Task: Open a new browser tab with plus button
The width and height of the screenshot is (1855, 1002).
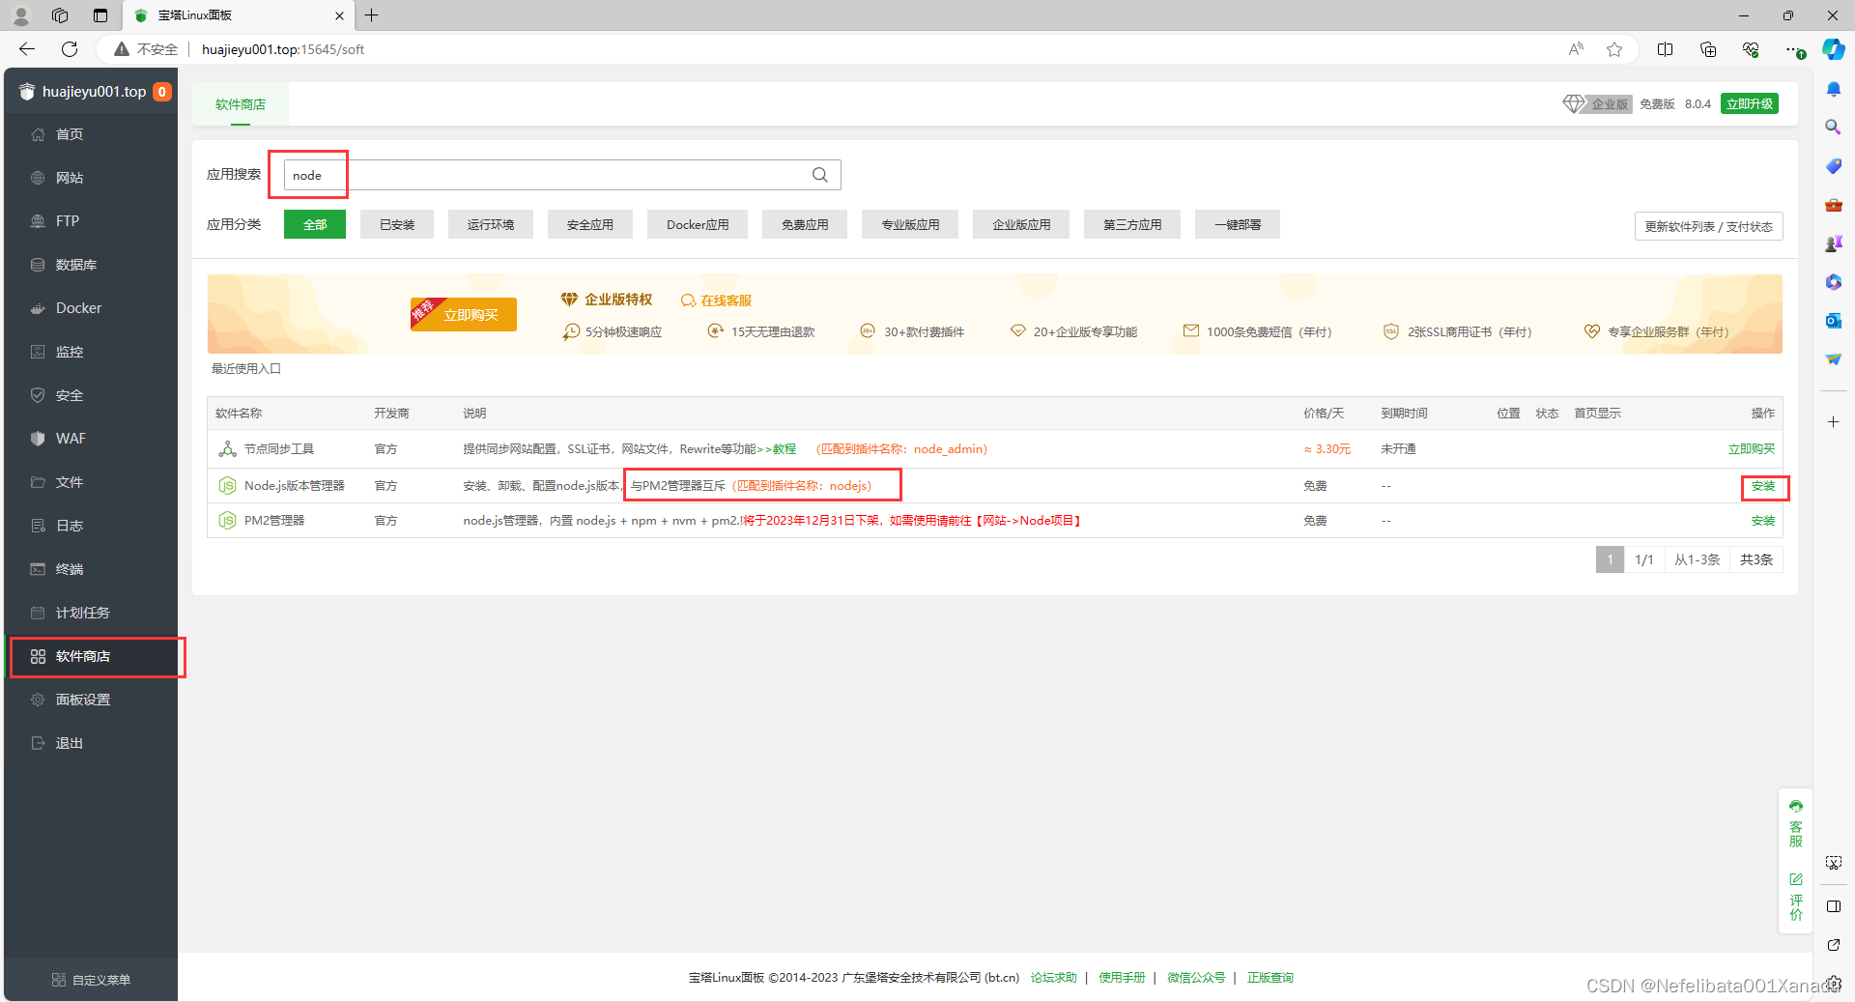Action: (372, 15)
